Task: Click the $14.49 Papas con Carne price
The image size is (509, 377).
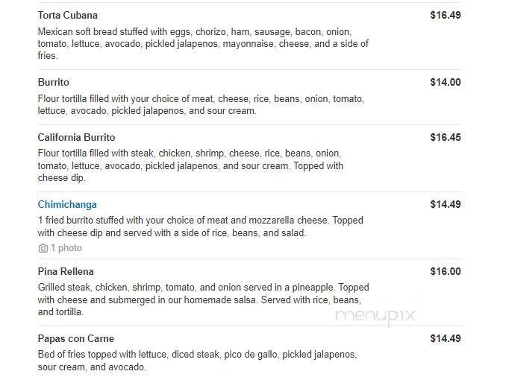Action: [446, 339]
